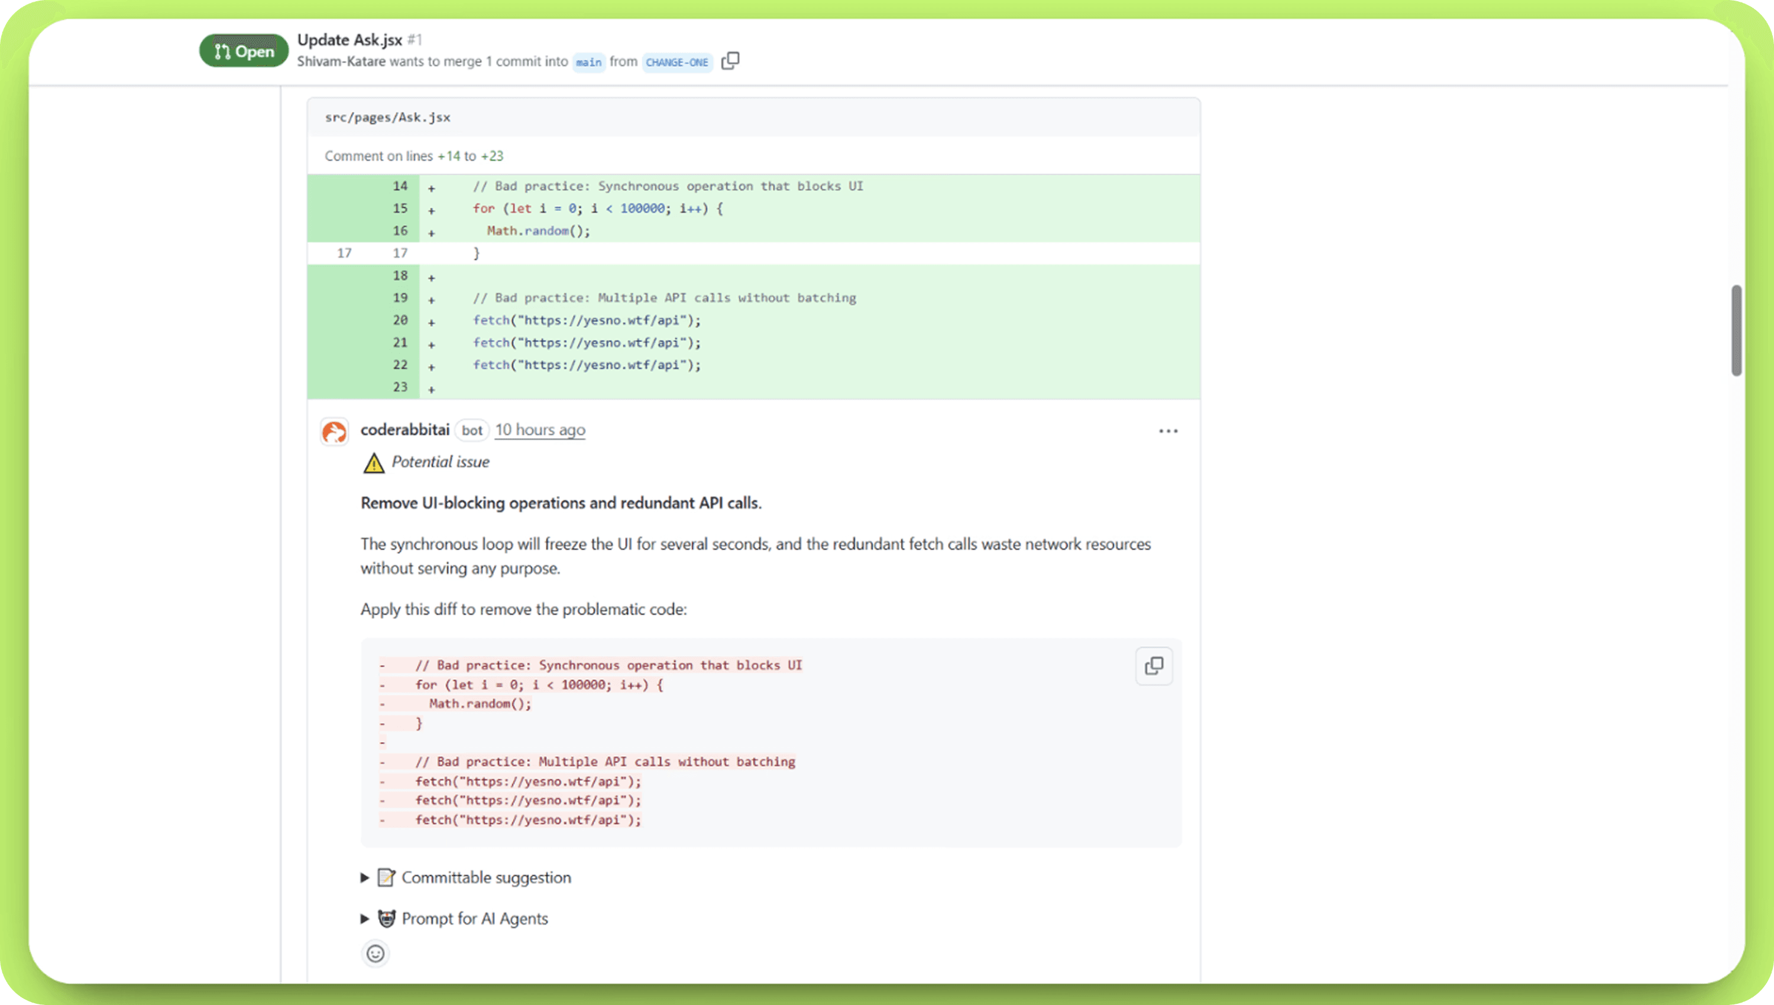
Task: Open the coderabbitai username link
Action: (x=404, y=429)
